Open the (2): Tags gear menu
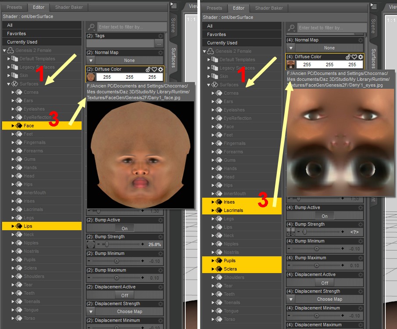Viewport: 397px width, 329px height. 161,36
